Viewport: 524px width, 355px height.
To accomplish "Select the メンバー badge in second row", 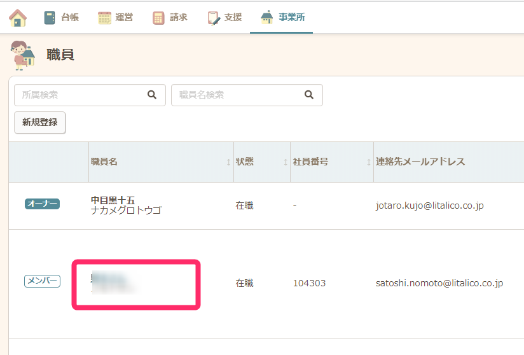I will [42, 281].
